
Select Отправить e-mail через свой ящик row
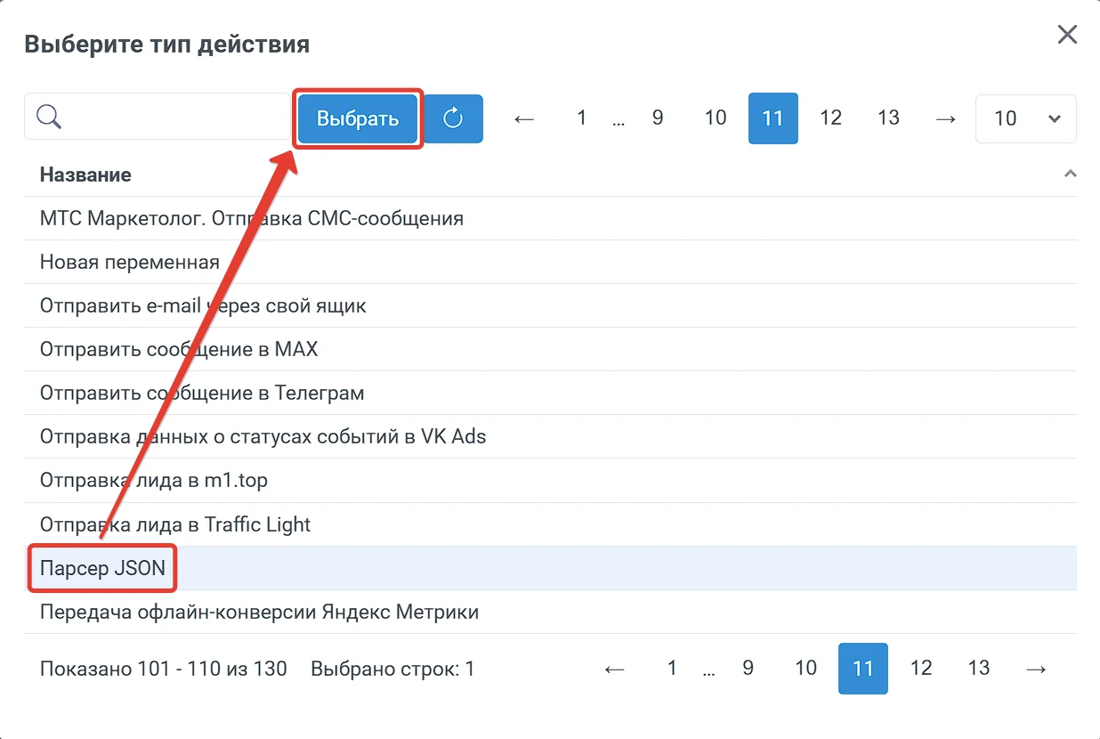pos(550,305)
